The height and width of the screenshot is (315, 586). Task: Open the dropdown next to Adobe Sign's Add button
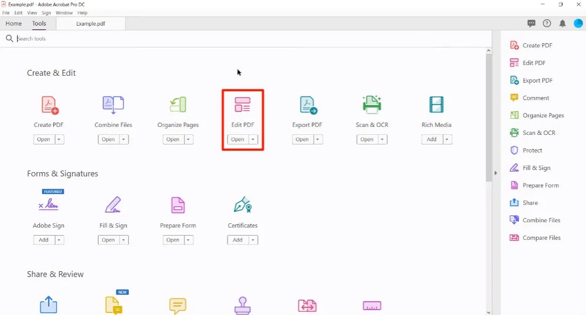pos(59,240)
